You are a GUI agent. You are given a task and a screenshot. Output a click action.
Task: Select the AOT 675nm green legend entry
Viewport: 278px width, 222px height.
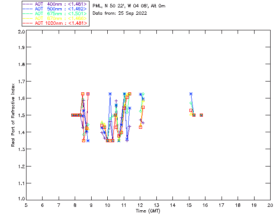tap(55, 13)
